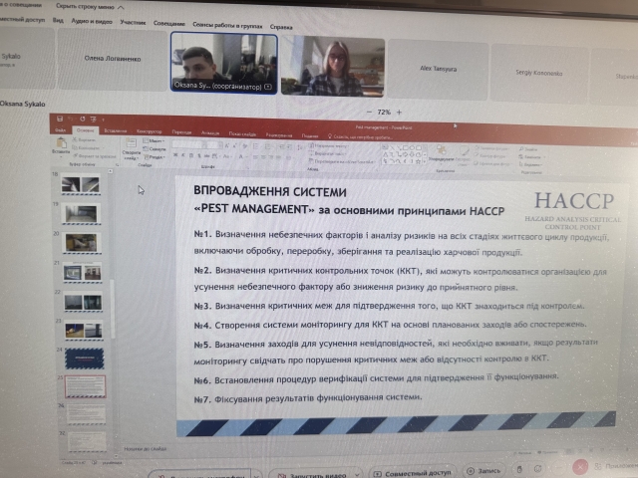Switch to PowerPoint 'Анімація' tab
The height and width of the screenshot is (478, 638).
pyautogui.click(x=210, y=132)
